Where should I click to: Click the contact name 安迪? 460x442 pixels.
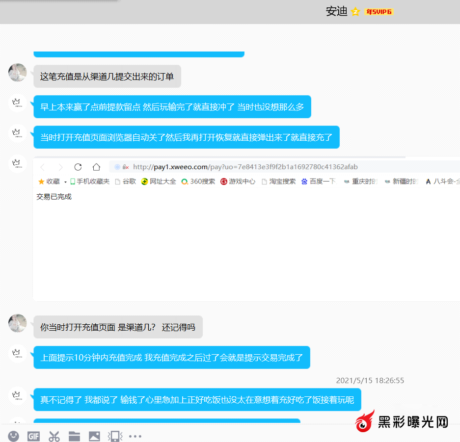click(x=336, y=12)
